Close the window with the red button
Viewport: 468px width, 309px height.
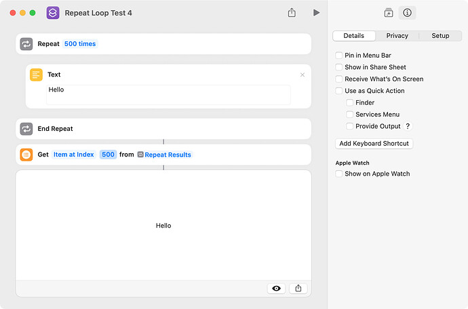tap(13, 13)
